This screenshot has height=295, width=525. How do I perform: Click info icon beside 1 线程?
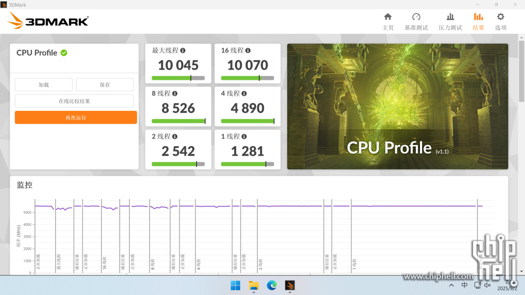244,137
